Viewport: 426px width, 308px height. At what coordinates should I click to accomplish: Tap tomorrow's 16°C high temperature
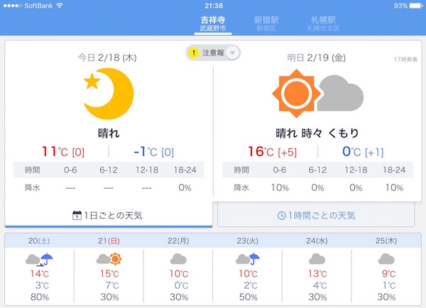[261, 152]
